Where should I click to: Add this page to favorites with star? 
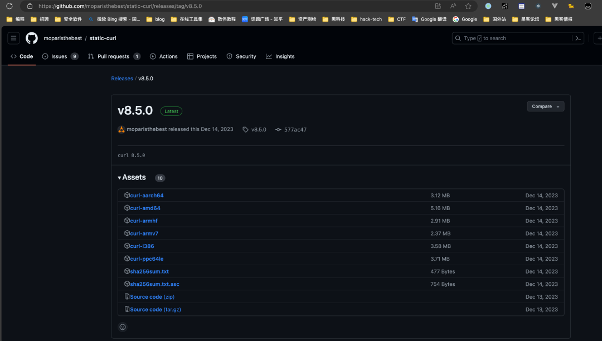pyautogui.click(x=468, y=6)
